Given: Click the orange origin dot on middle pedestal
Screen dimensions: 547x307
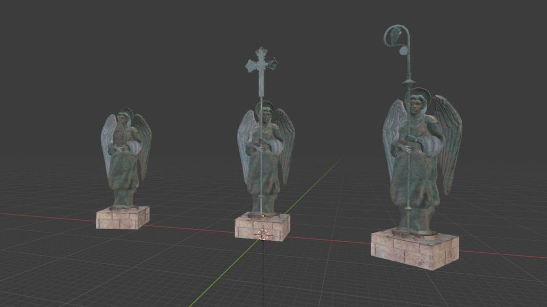Looking at the screenshot, I should (x=263, y=216).
